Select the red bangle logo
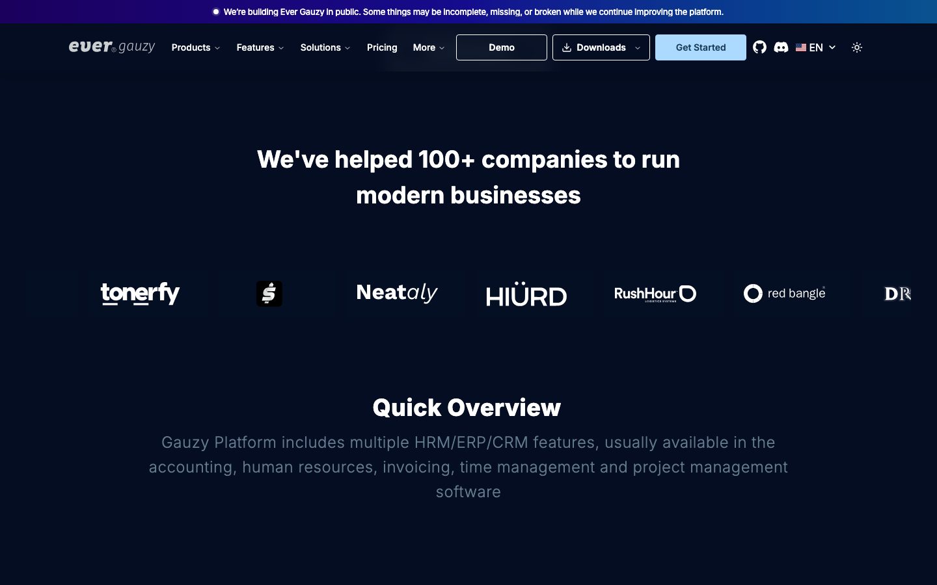This screenshot has height=585, width=937. (785, 293)
